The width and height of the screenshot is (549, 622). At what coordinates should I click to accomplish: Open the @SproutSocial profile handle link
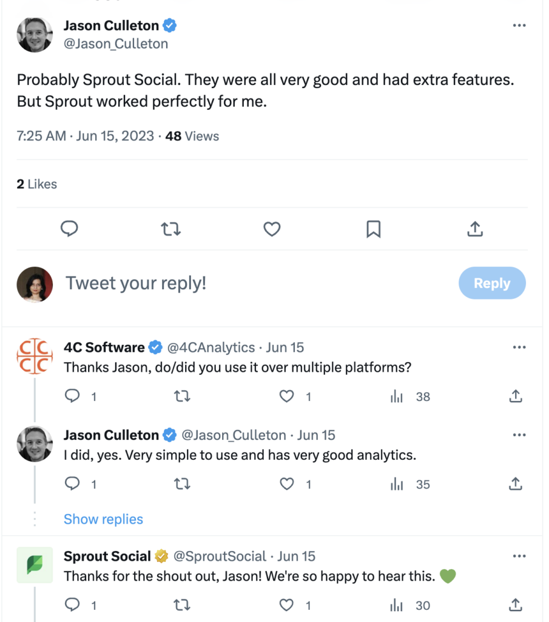(x=220, y=556)
